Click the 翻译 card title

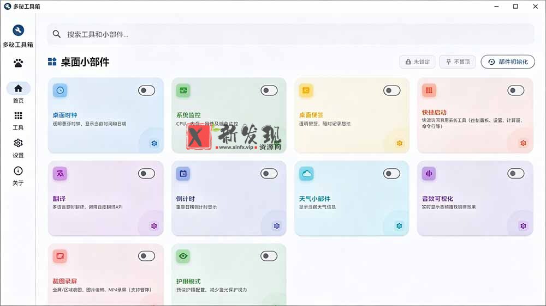[x=59, y=199]
